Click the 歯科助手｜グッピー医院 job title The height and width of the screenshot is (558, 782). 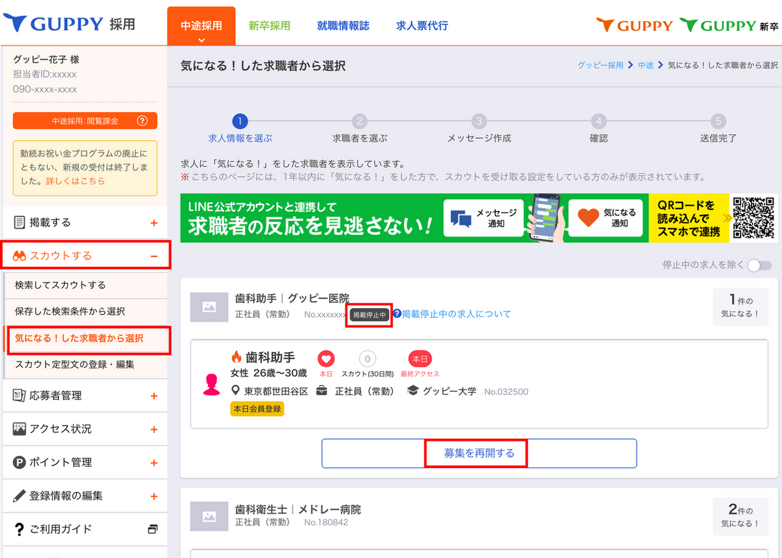point(293,300)
